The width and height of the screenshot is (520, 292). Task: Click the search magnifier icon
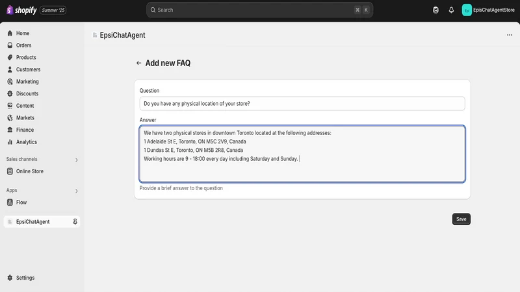tap(153, 10)
